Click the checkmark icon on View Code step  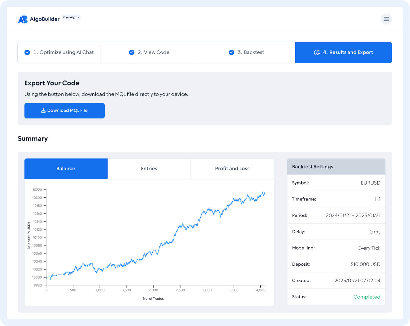click(x=132, y=52)
